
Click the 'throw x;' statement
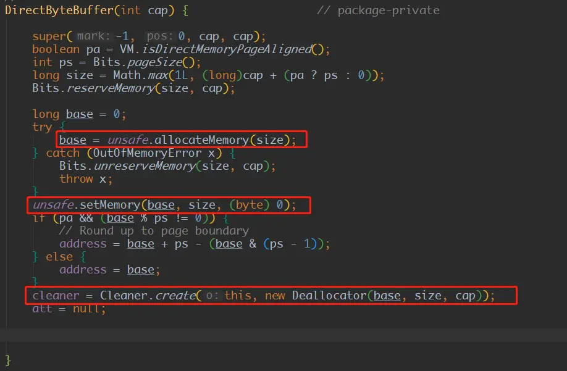[86, 179]
